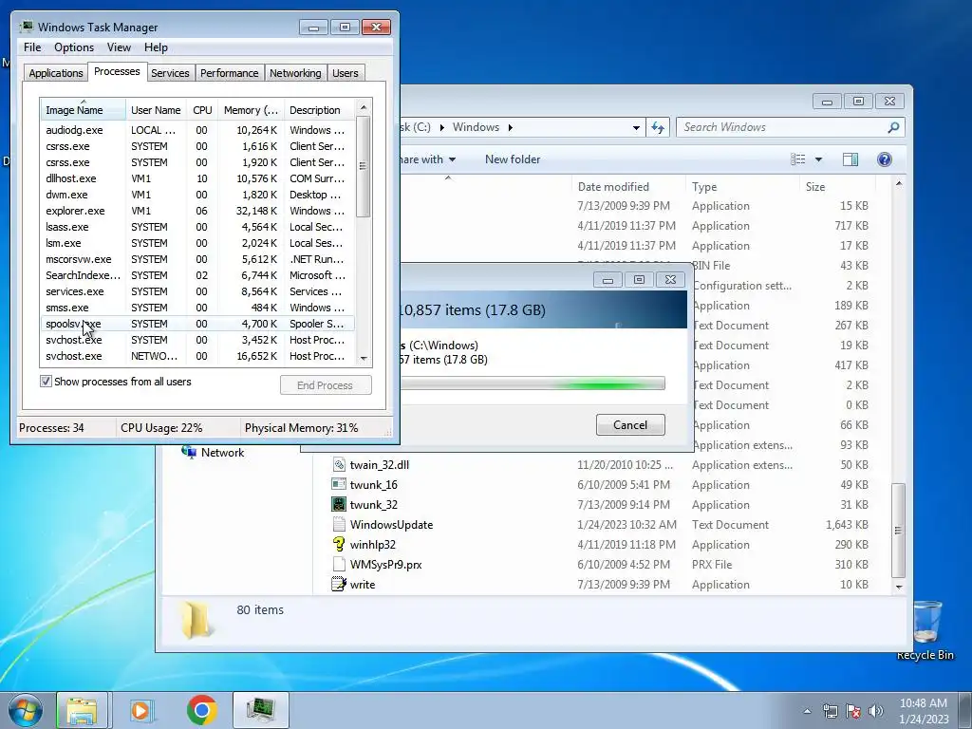The image size is (972, 729).
Task: Open the Options menu in Task Manager
Action: tap(74, 47)
